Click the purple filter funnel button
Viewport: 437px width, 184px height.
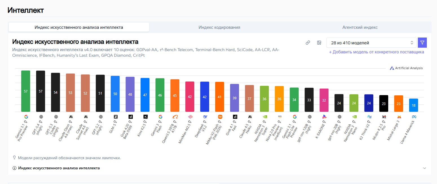(422, 43)
